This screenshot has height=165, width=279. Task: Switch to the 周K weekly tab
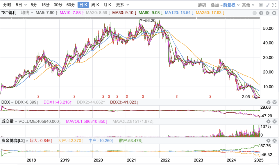[x=95, y=5]
